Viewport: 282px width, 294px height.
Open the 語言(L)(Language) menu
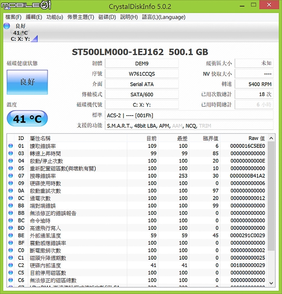(x=163, y=17)
